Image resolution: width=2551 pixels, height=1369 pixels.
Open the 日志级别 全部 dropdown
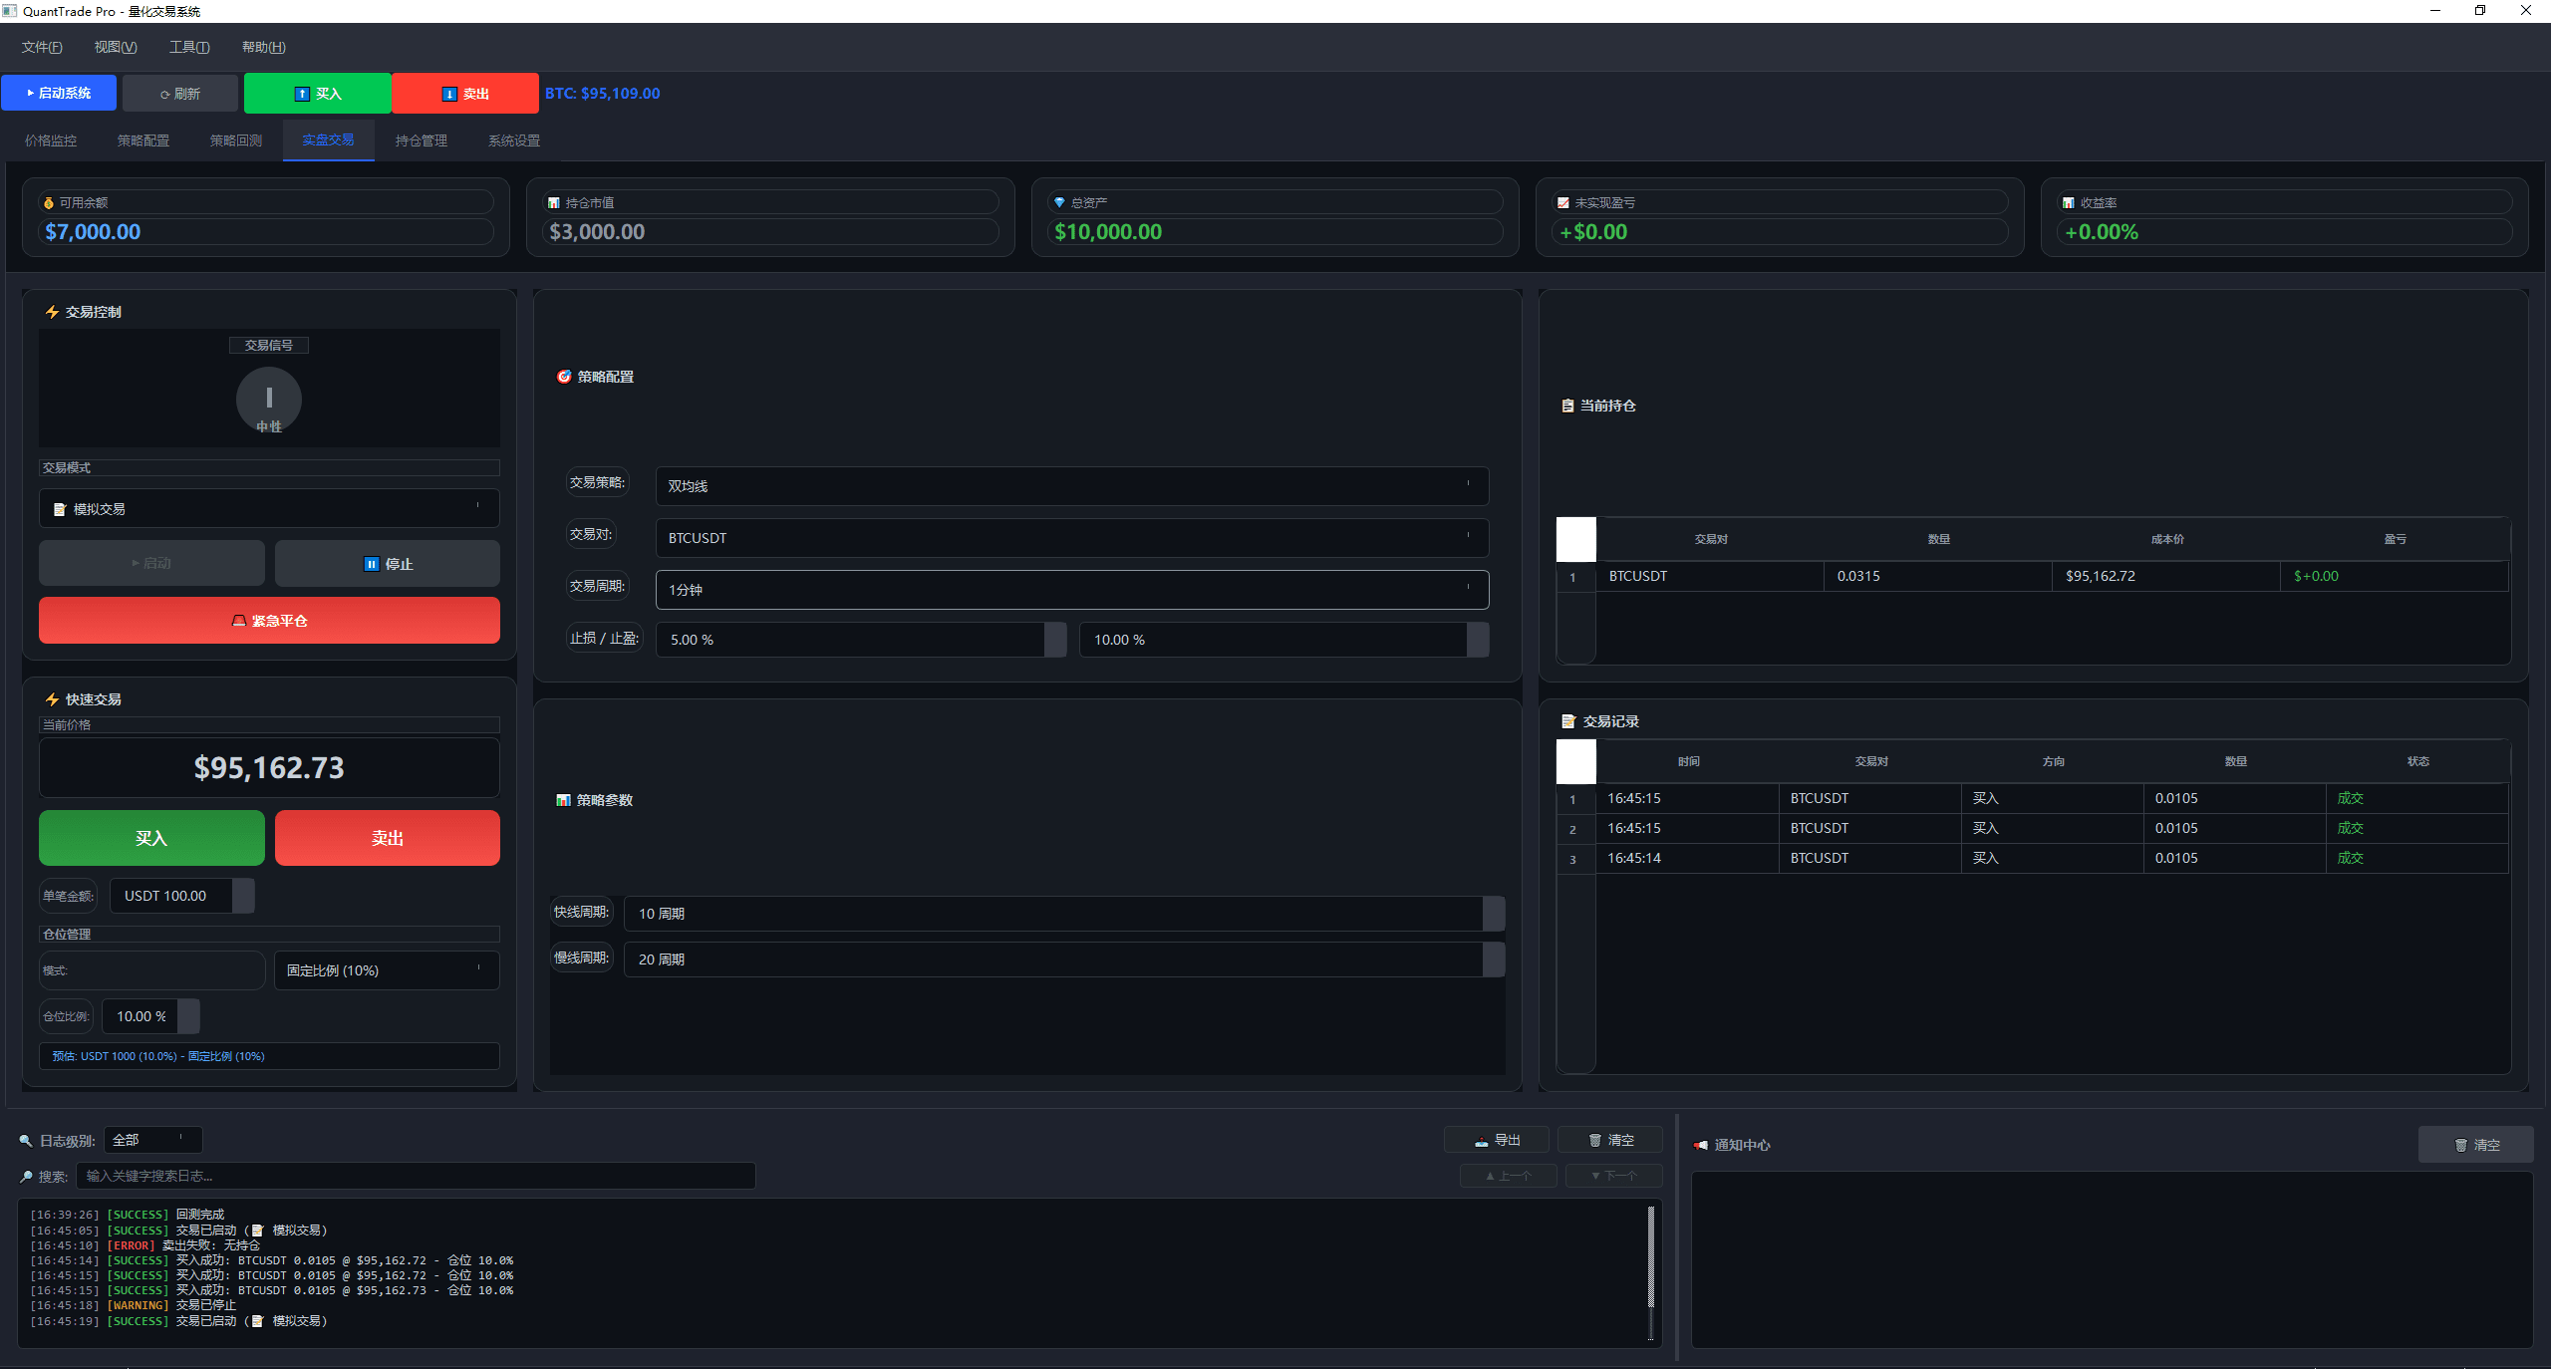point(151,1140)
